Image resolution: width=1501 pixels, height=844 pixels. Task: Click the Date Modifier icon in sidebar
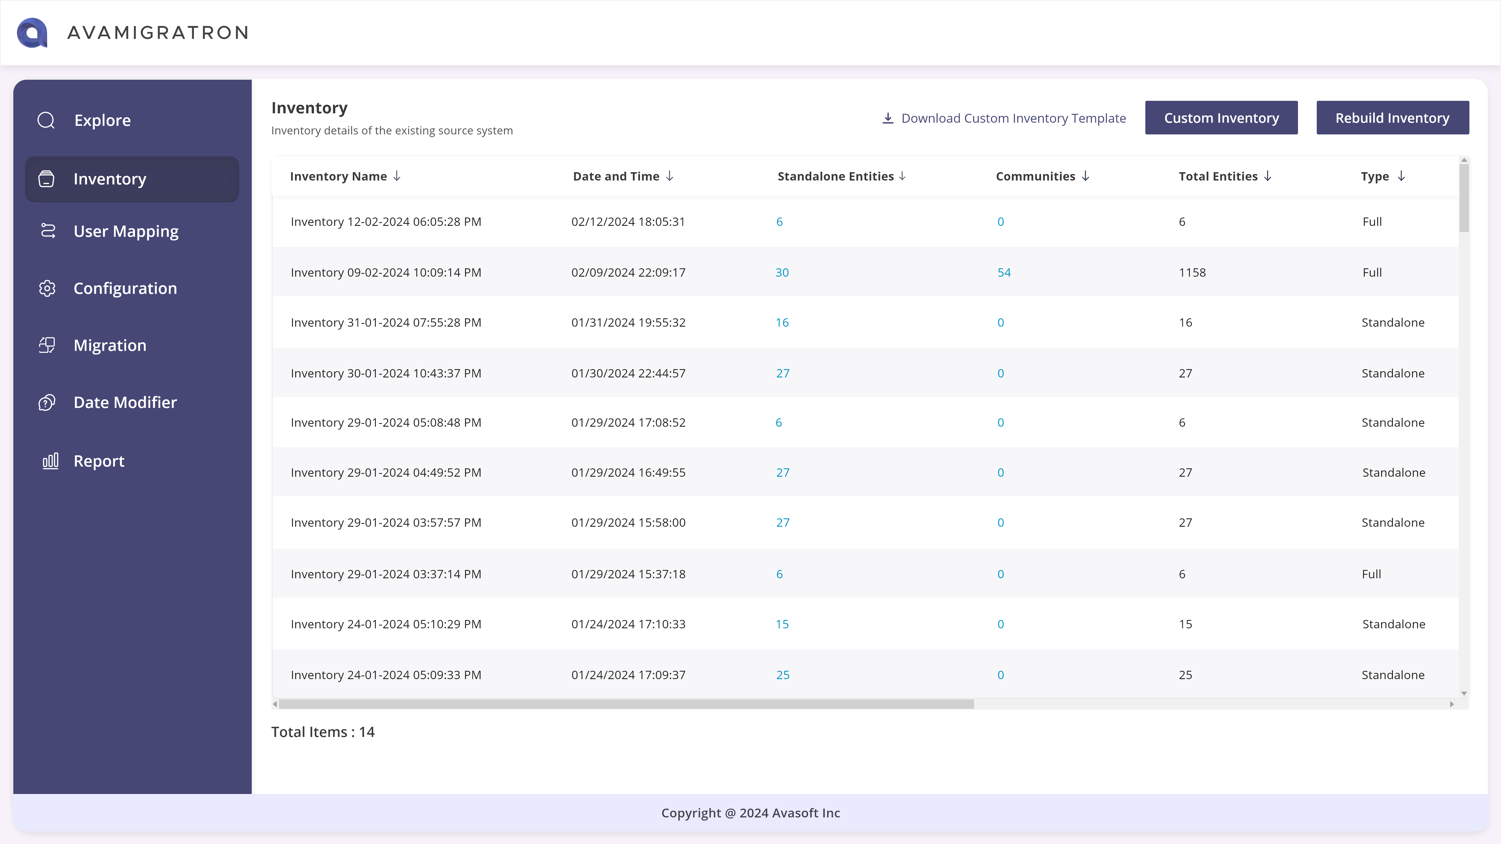coord(47,402)
